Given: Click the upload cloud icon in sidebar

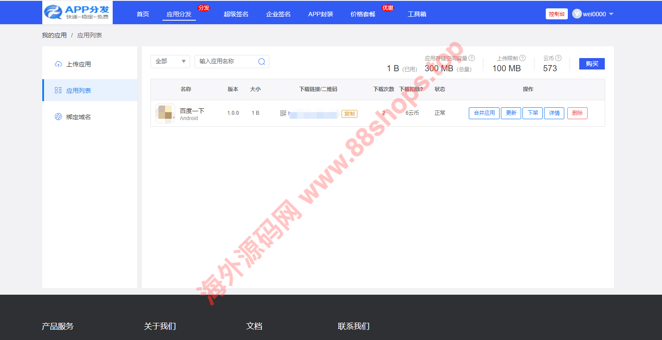Looking at the screenshot, I should point(58,64).
